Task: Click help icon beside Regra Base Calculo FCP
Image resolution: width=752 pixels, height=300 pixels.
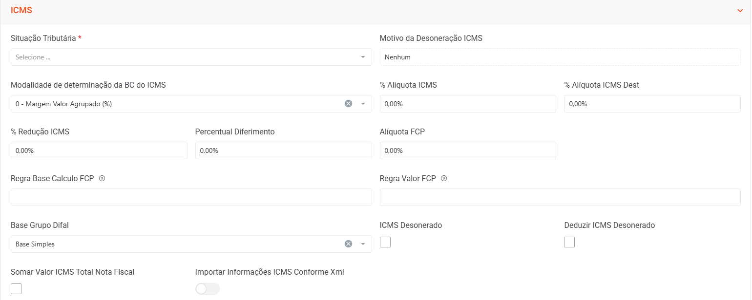Action: pos(102,179)
